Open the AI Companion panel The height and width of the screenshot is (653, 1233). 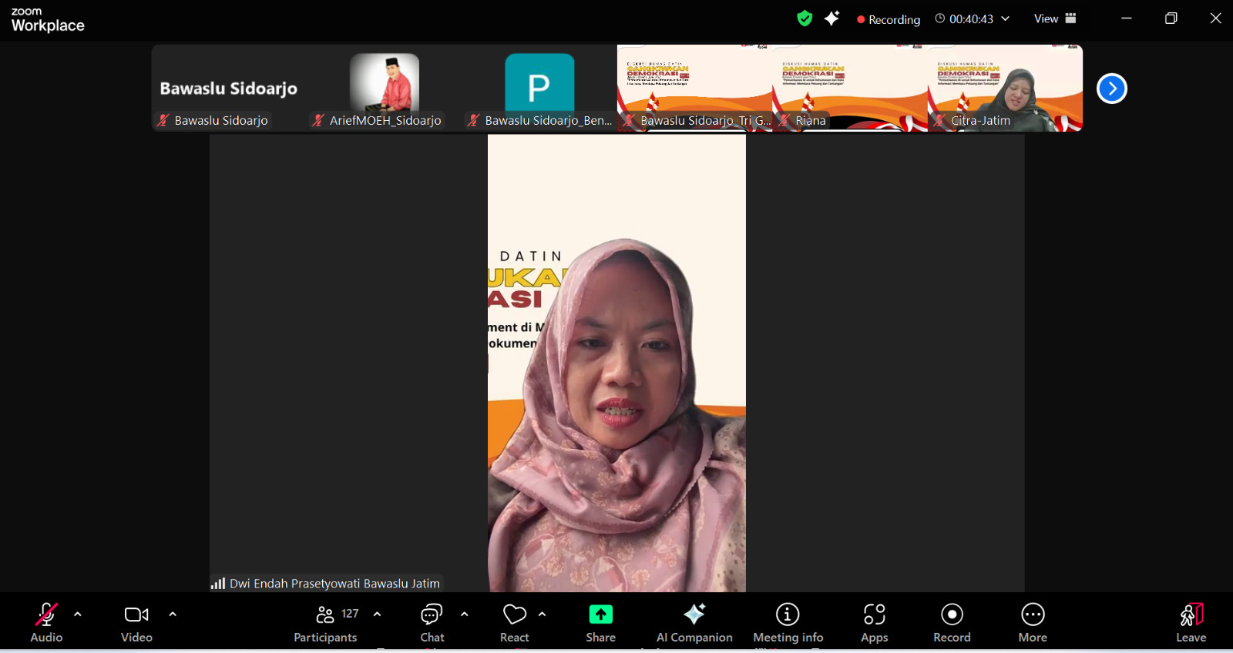694,623
